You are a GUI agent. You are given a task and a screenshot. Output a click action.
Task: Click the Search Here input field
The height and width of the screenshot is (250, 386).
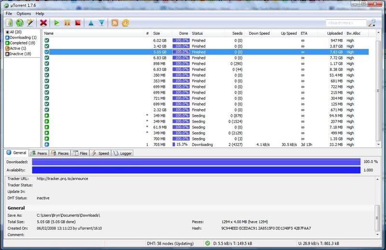point(345,23)
